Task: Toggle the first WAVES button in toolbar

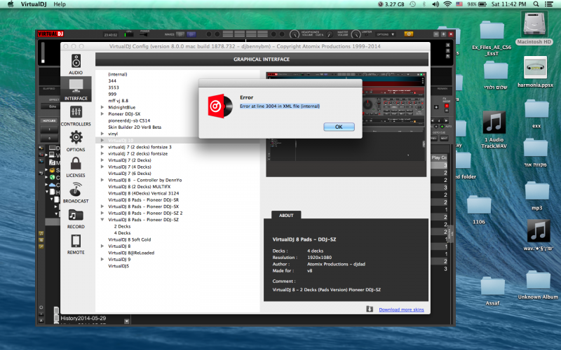Action: (x=180, y=34)
